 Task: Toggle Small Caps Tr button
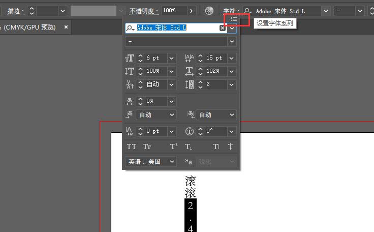click(147, 147)
